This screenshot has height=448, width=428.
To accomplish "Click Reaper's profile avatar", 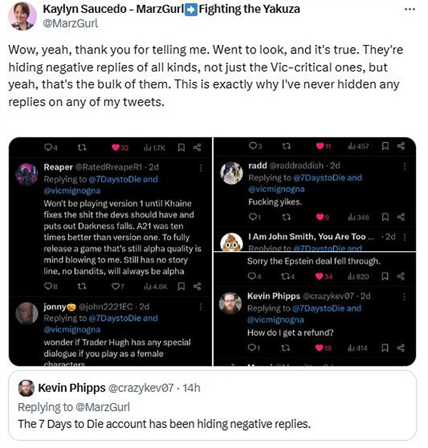I will (27, 174).
